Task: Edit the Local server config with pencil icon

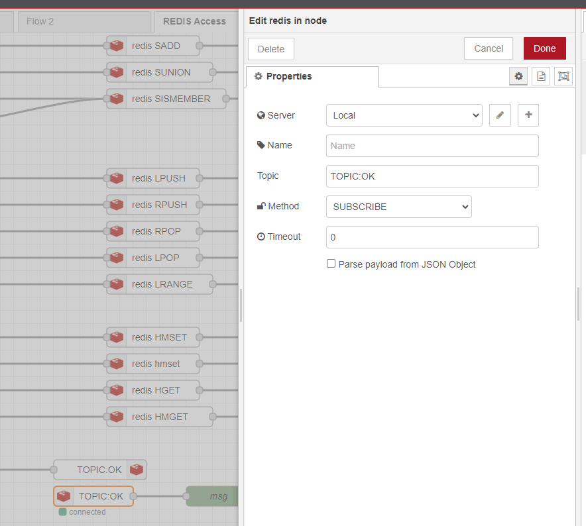Action: click(x=500, y=115)
